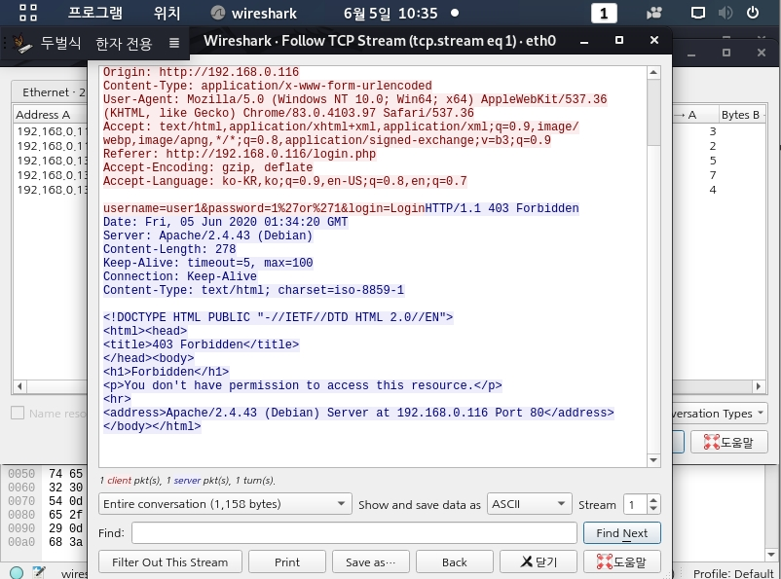781x579 pixels.
Task: Sort by Bytes B column header
Action: click(742, 115)
